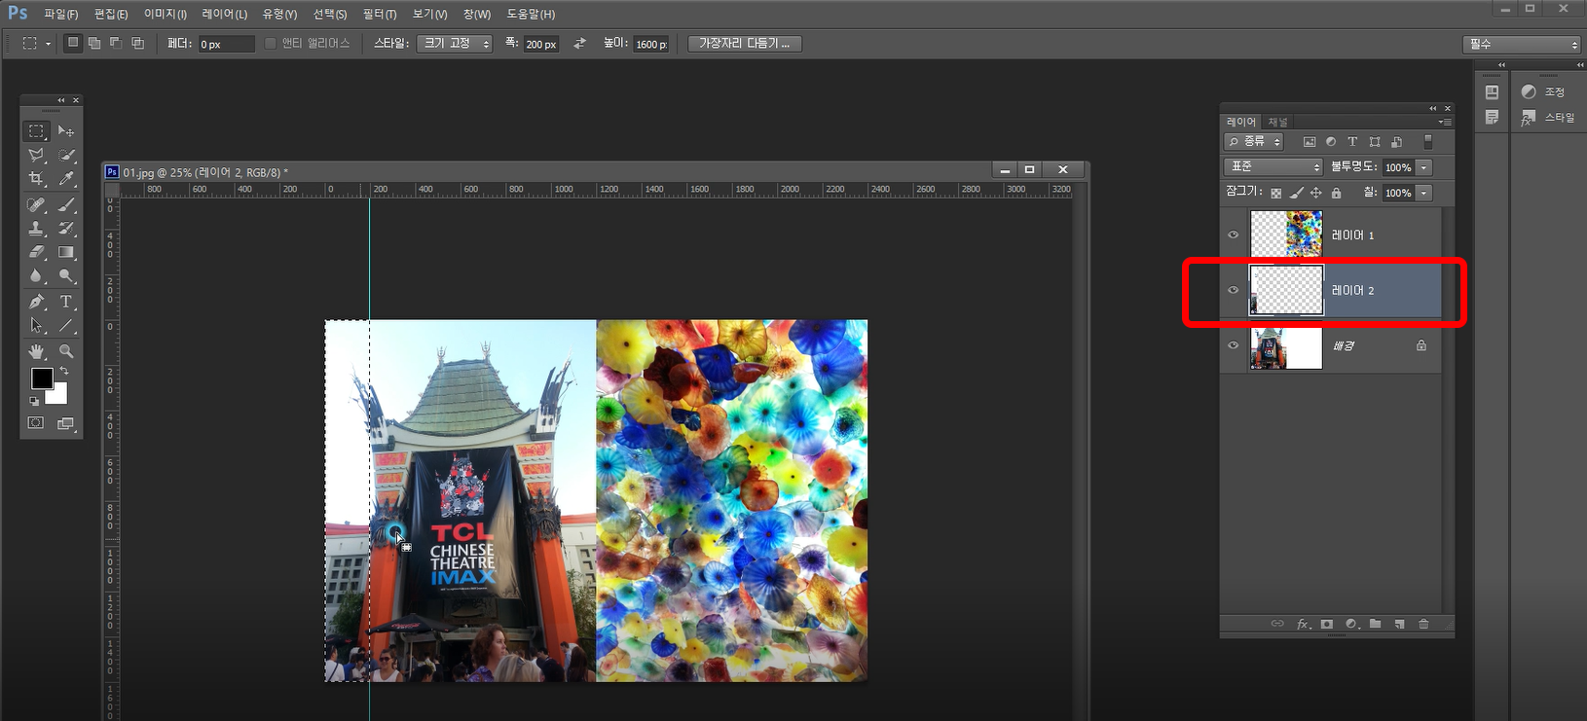This screenshot has width=1587, height=721.
Task: Change screen mode from toolbox
Action: click(66, 423)
